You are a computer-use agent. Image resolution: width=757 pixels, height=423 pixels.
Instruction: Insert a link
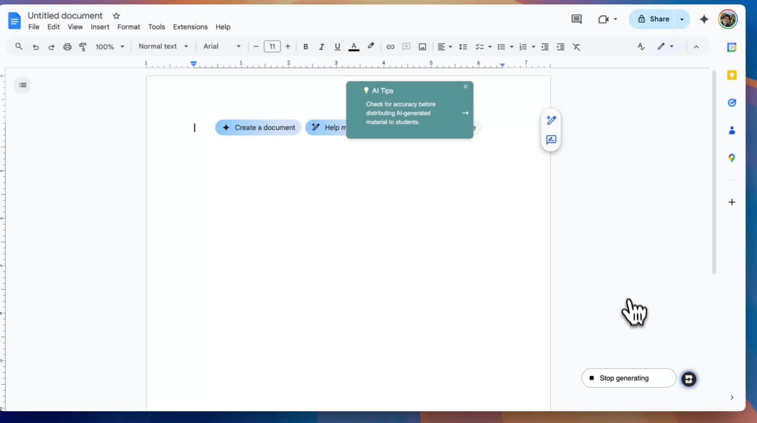point(390,47)
